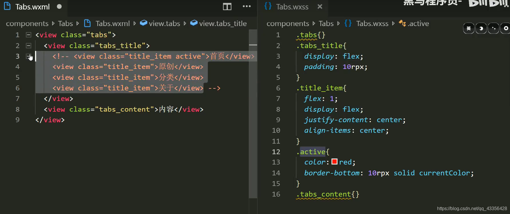Click breadcrumb chevron after 'Tabs.wxss'

393,23
